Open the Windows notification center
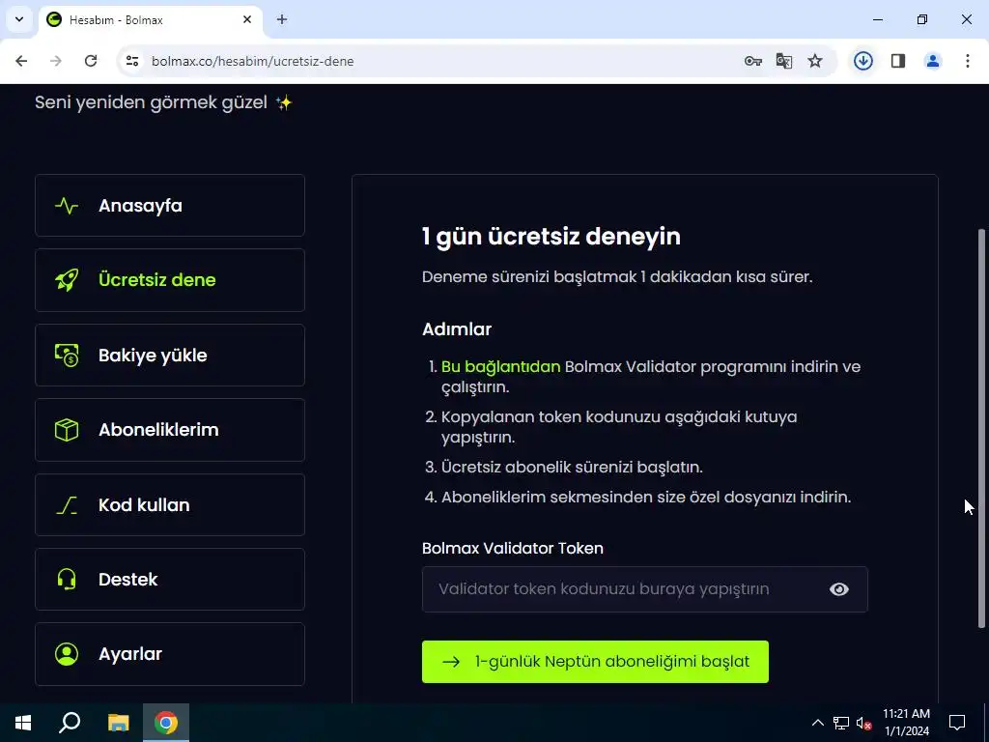The width and height of the screenshot is (989, 742). 957,723
